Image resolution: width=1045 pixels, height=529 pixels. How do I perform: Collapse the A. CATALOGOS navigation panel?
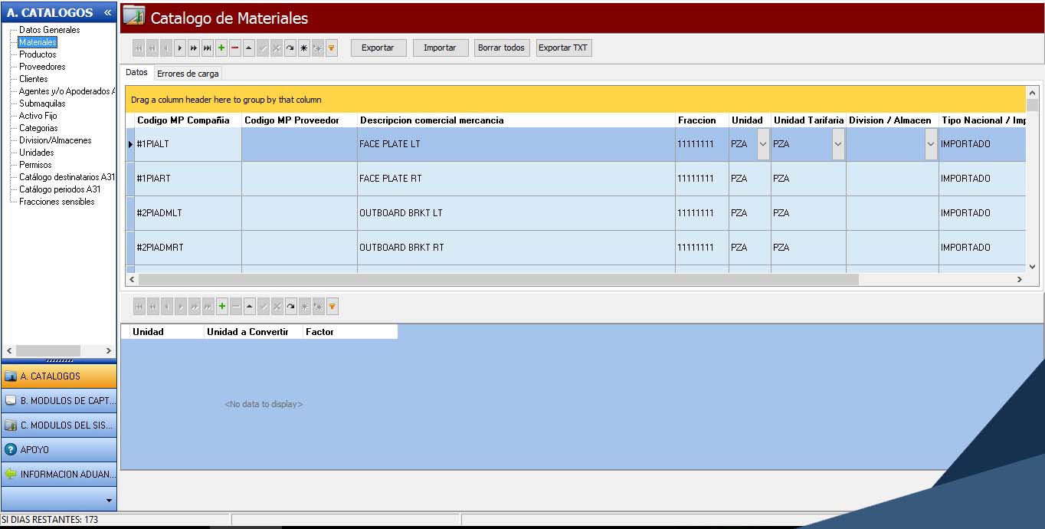pos(107,12)
